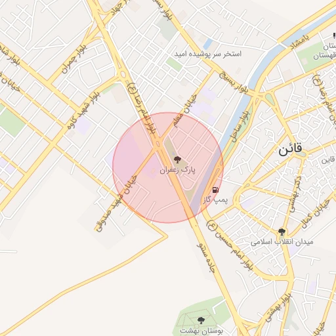Viewport: 336px width, 336px height.
Task: Click the tree icon above میدان انقلاب اسلامی
Action: [282, 232]
